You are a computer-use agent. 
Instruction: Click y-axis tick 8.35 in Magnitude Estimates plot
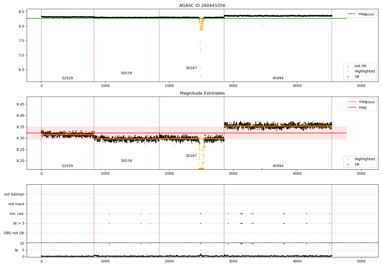20,127
